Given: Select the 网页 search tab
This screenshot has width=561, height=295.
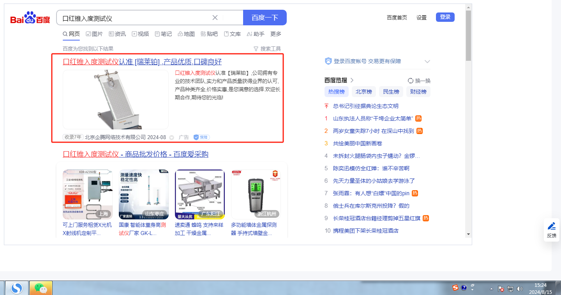Looking at the screenshot, I should pos(71,34).
